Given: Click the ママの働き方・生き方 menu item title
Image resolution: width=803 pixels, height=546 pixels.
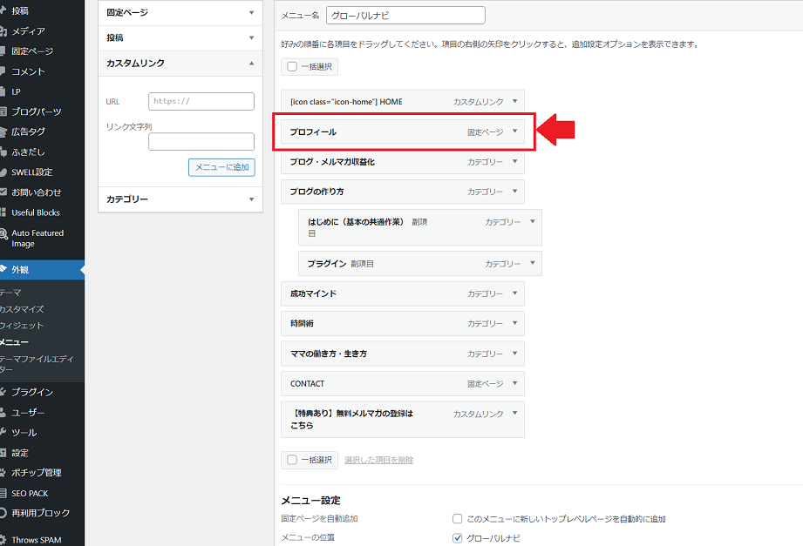Looking at the screenshot, I should (x=329, y=354).
